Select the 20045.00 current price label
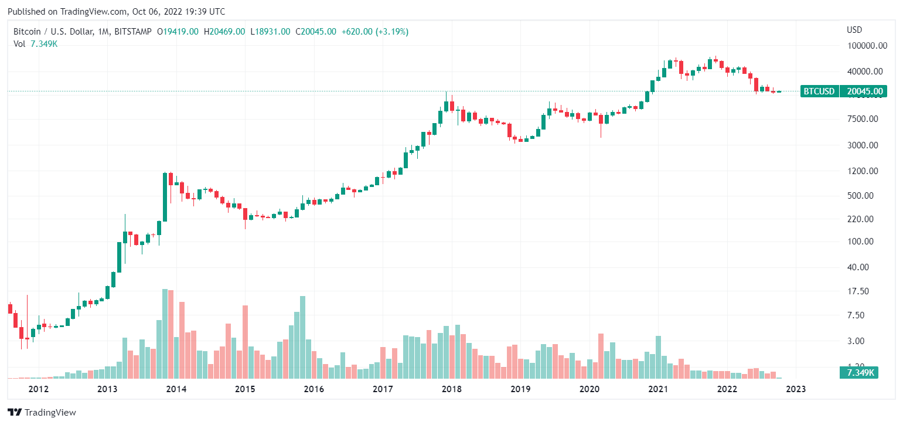903x425 pixels. coord(864,91)
